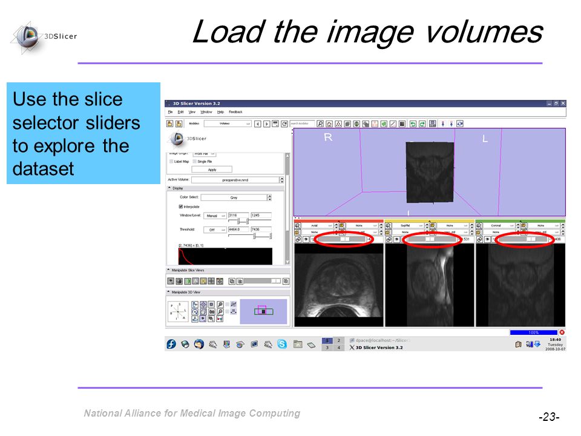Open Active Volume selector preoperative.nrrd
Screen dimensions: 581x436
(x=237, y=180)
